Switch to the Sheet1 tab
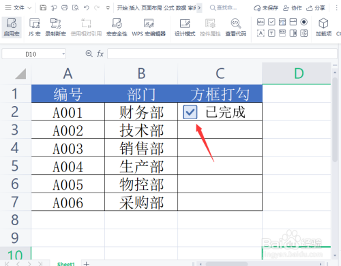Screen dimensions: 341x266 tap(66, 264)
